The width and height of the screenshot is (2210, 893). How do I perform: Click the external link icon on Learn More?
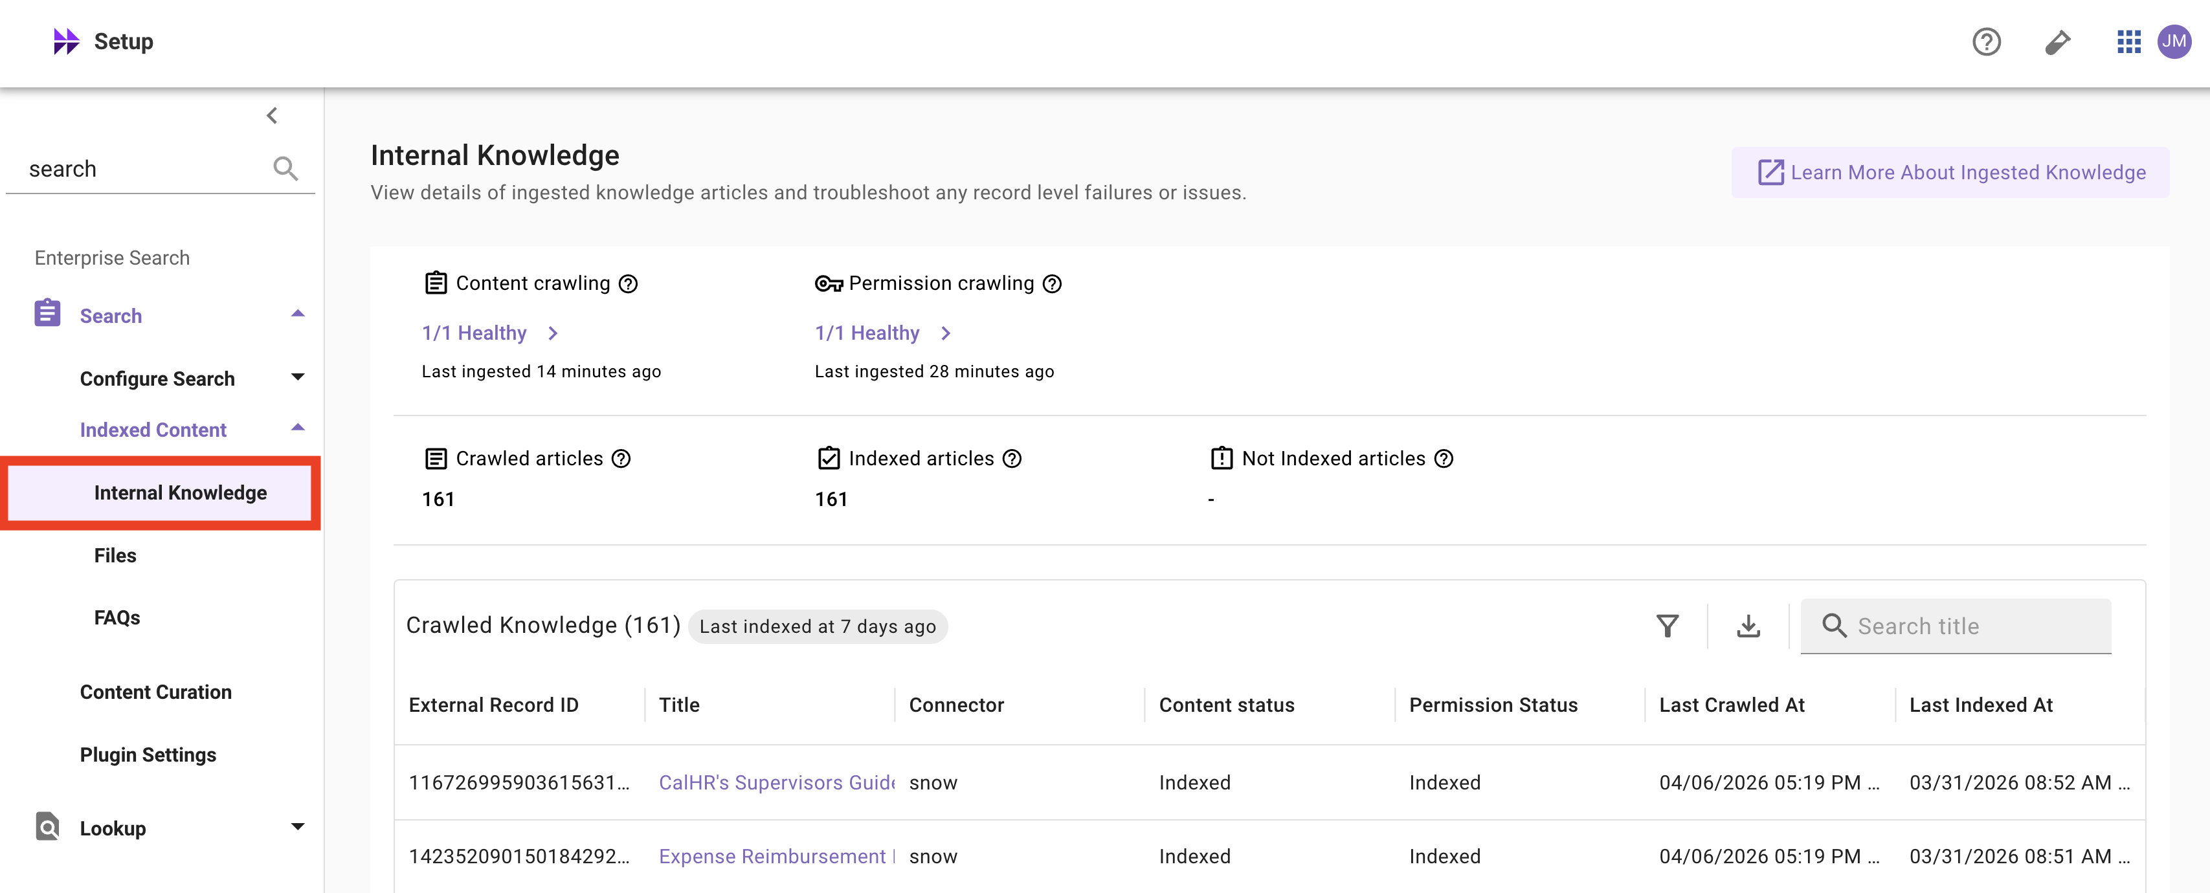tap(1770, 172)
